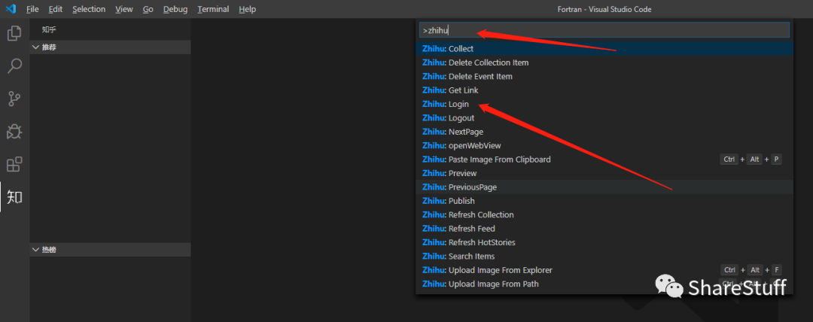Click the VS Code logo icon

click(x=11, y=9)
